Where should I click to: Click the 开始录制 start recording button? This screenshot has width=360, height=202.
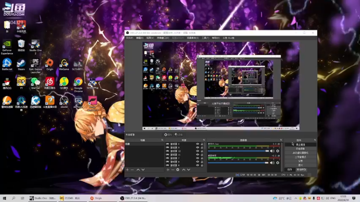click(300, 149)
